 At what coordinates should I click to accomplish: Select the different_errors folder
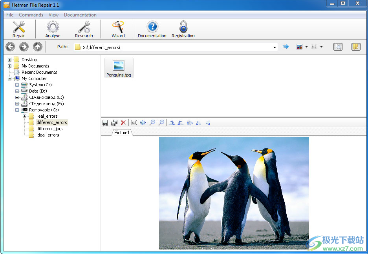(51, 122)
